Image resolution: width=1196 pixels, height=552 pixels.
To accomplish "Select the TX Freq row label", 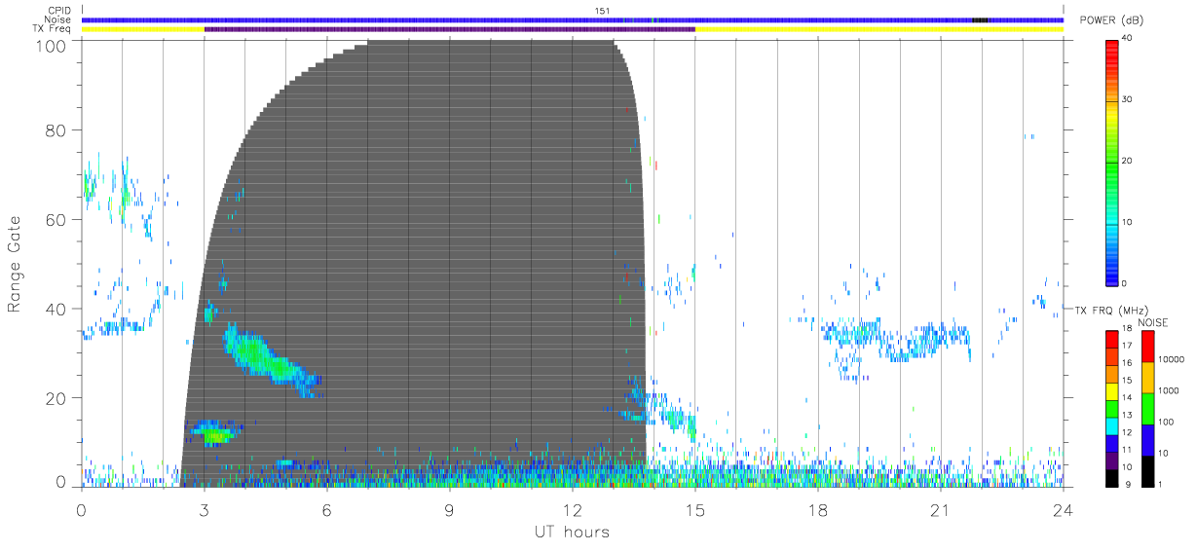I will point(53,29).
